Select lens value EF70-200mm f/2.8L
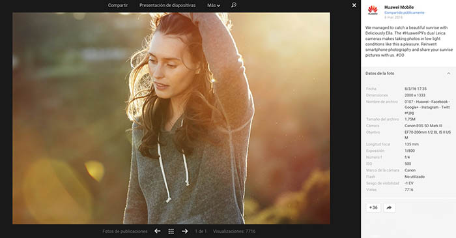The width and height of the screenshot is (456, 238). pos(427,135)
